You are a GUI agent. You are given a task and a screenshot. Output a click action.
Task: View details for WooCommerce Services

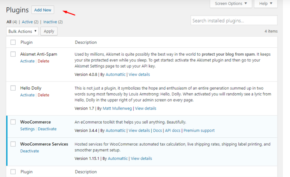(x=142, y=158)
